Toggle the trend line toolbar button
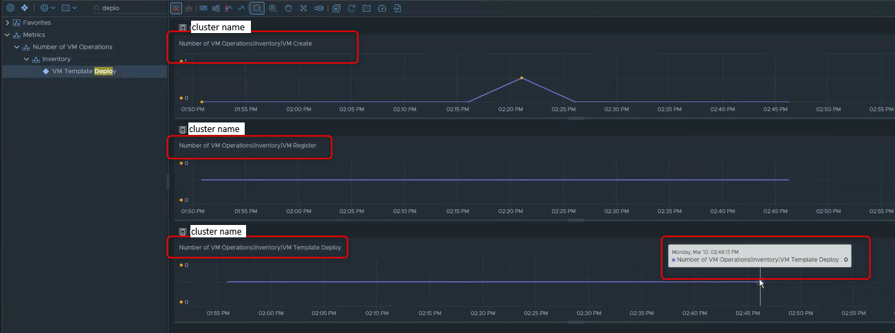The width and height of the screenshot is (895, 333). [x=241, y=8]
